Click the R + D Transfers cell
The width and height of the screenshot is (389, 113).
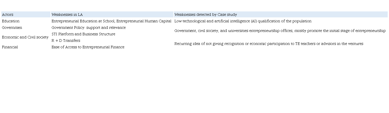66,41
